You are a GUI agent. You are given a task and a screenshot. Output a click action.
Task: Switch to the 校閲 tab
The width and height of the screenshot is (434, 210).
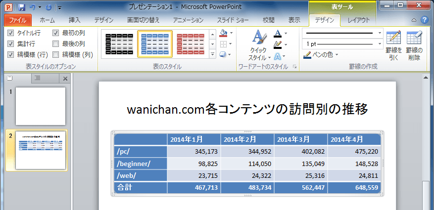(269, 20)
